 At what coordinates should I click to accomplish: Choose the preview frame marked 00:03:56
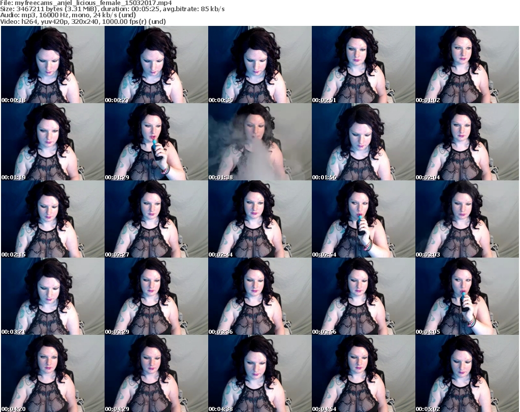tap(363, 296)
